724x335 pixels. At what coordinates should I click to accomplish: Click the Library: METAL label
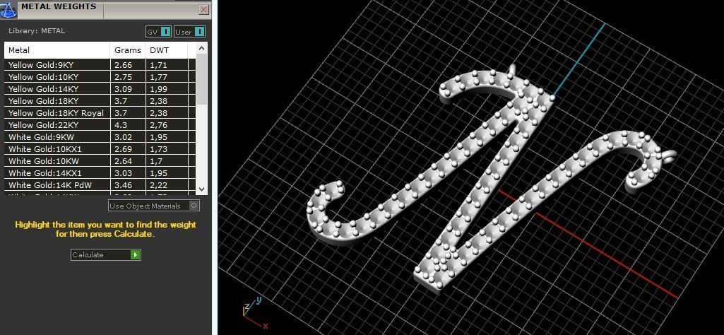(37, 31)
